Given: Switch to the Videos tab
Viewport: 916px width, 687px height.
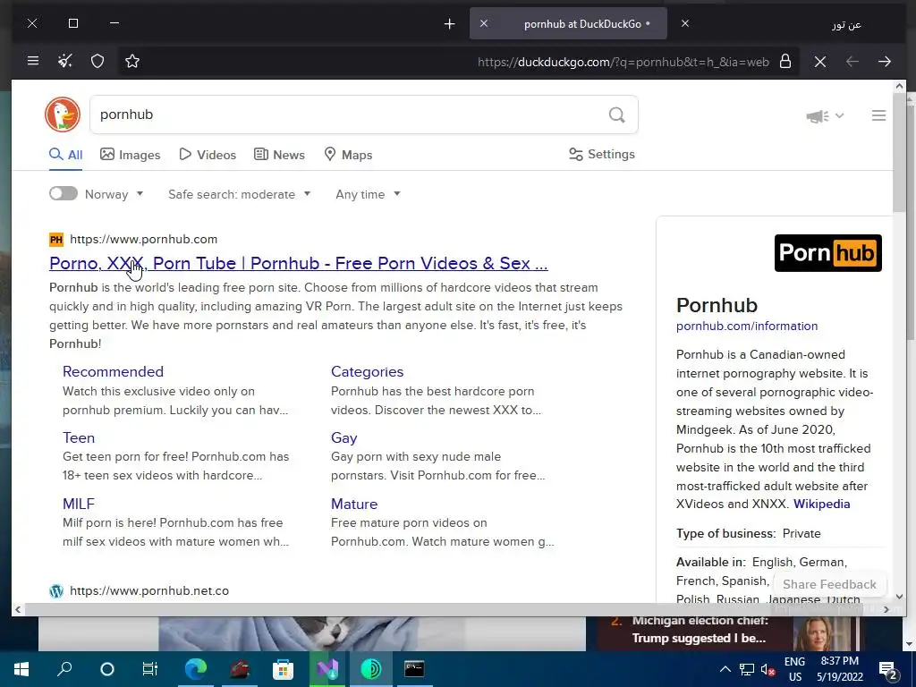Looking at the screenshot, I should (x=208, y=155).
